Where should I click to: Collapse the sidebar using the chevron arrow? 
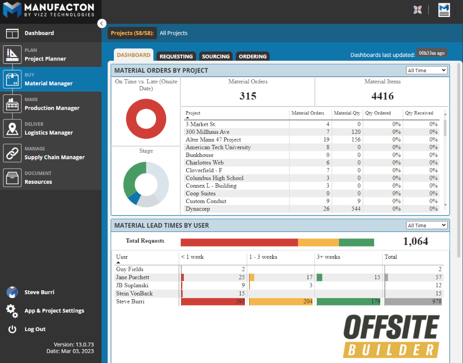[x=101, y=23]
